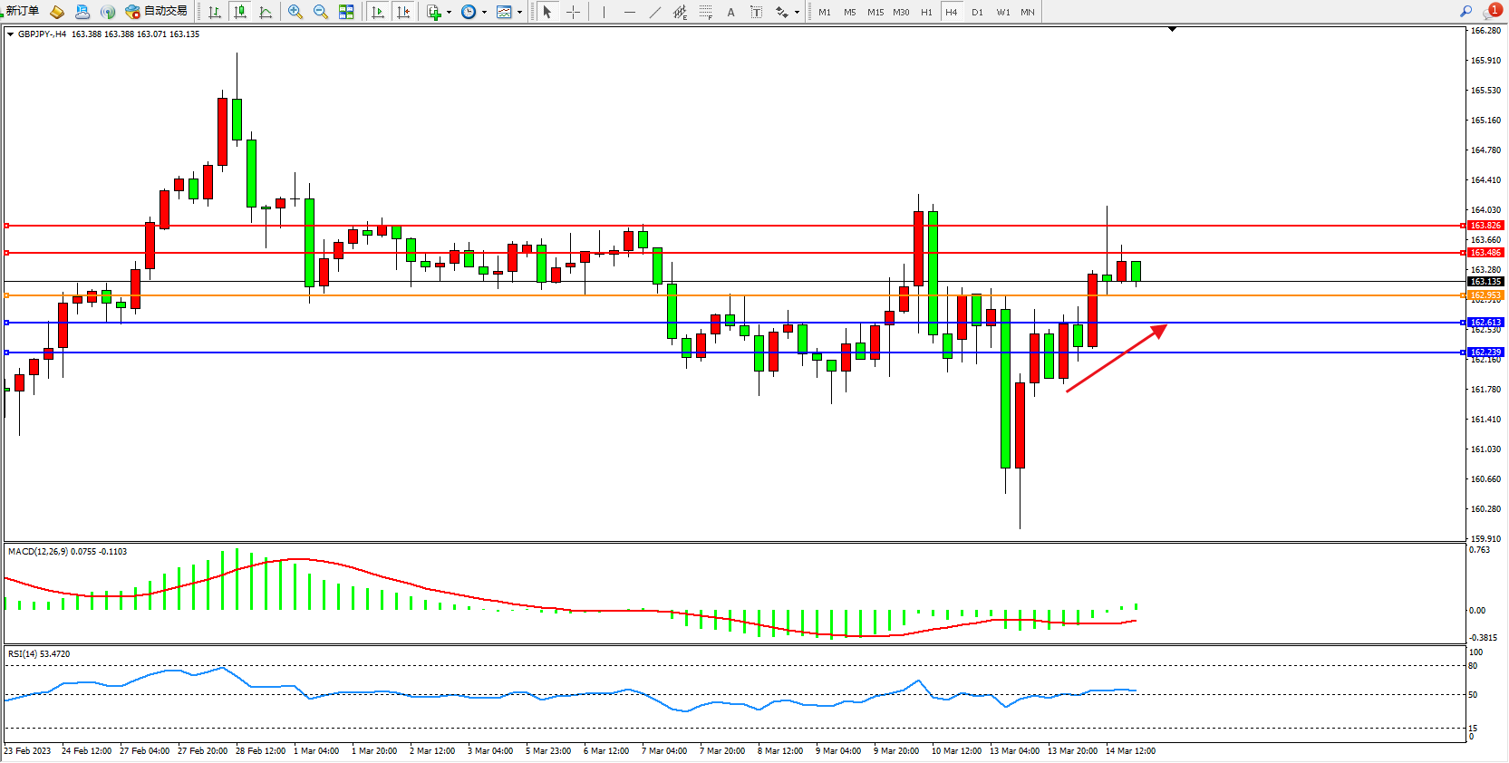Click the 新订单 new order button
The width and height of the screenshot is (1509, 763).
(x=22, y=11)
